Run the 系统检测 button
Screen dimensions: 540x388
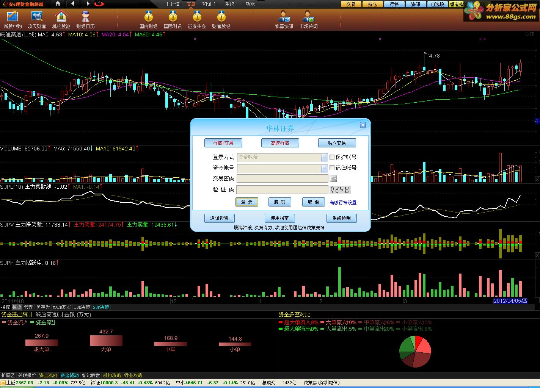[341, 218]
